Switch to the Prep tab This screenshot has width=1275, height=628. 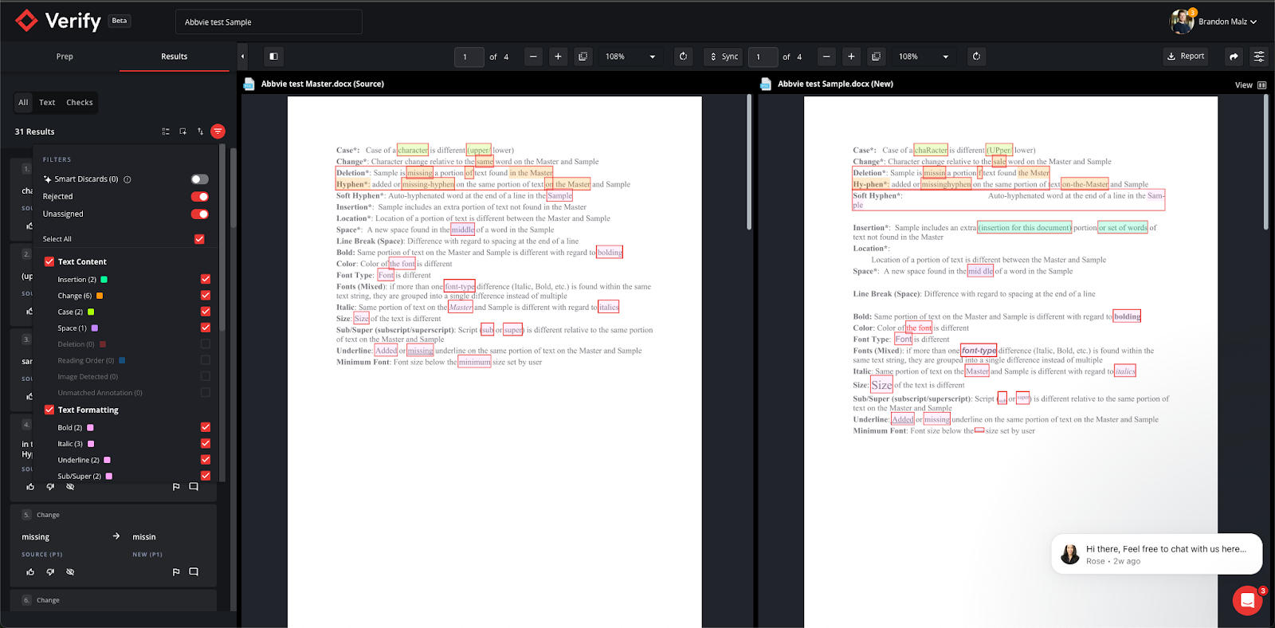pos(65,57)
